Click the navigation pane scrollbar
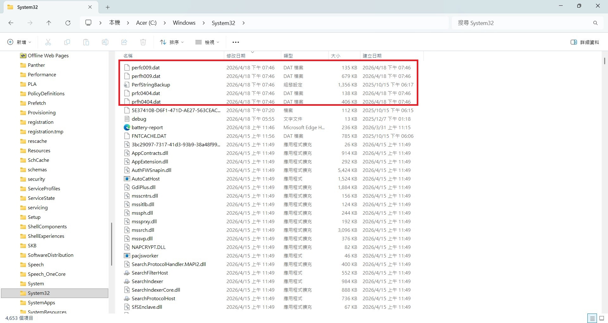The image size is (608, 323). 111,244
